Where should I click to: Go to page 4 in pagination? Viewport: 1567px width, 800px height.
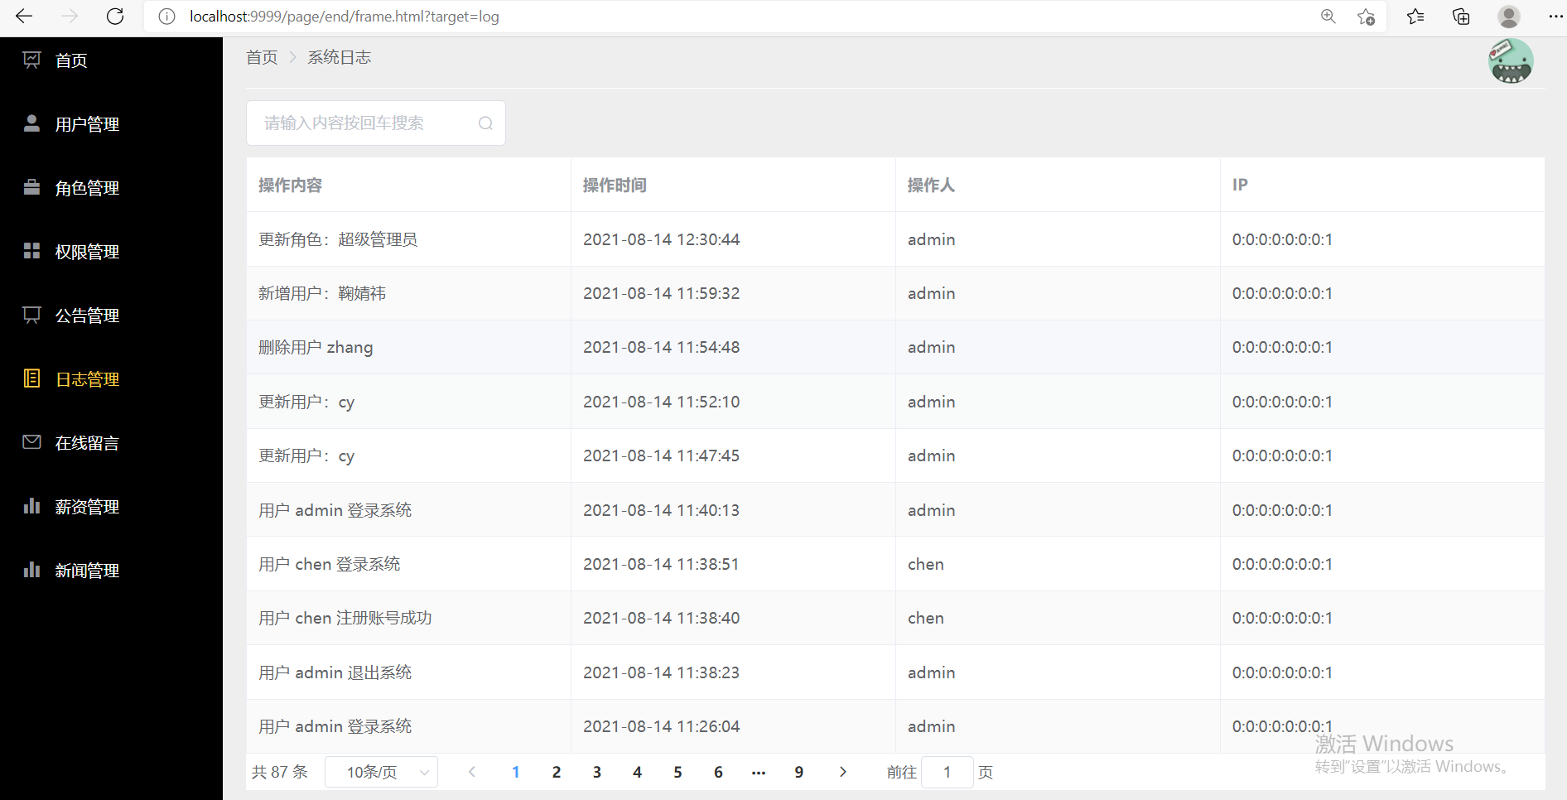click(x=637, y=772)
